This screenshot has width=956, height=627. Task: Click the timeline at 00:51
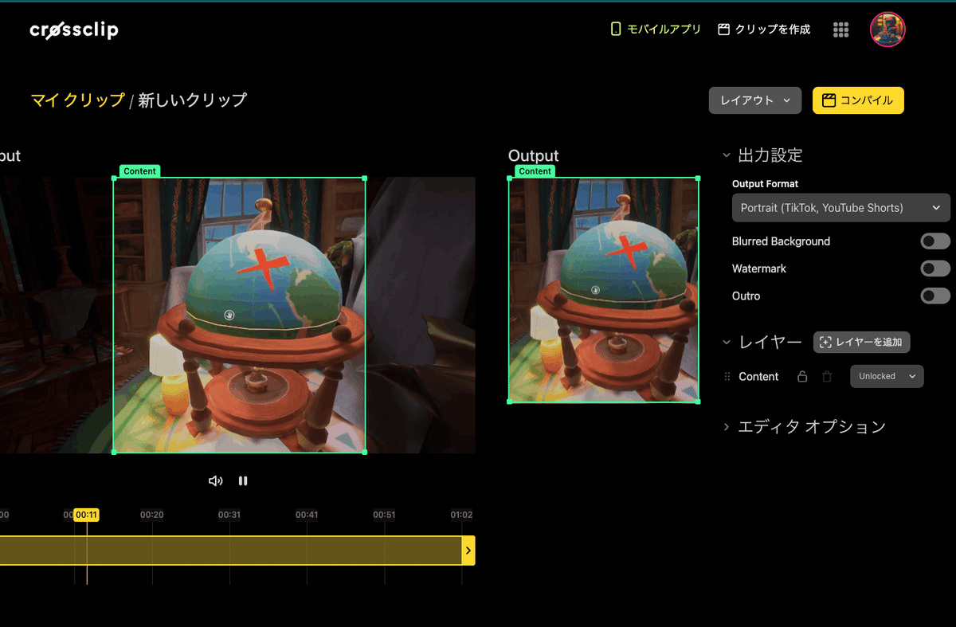[x=384, y=515]
